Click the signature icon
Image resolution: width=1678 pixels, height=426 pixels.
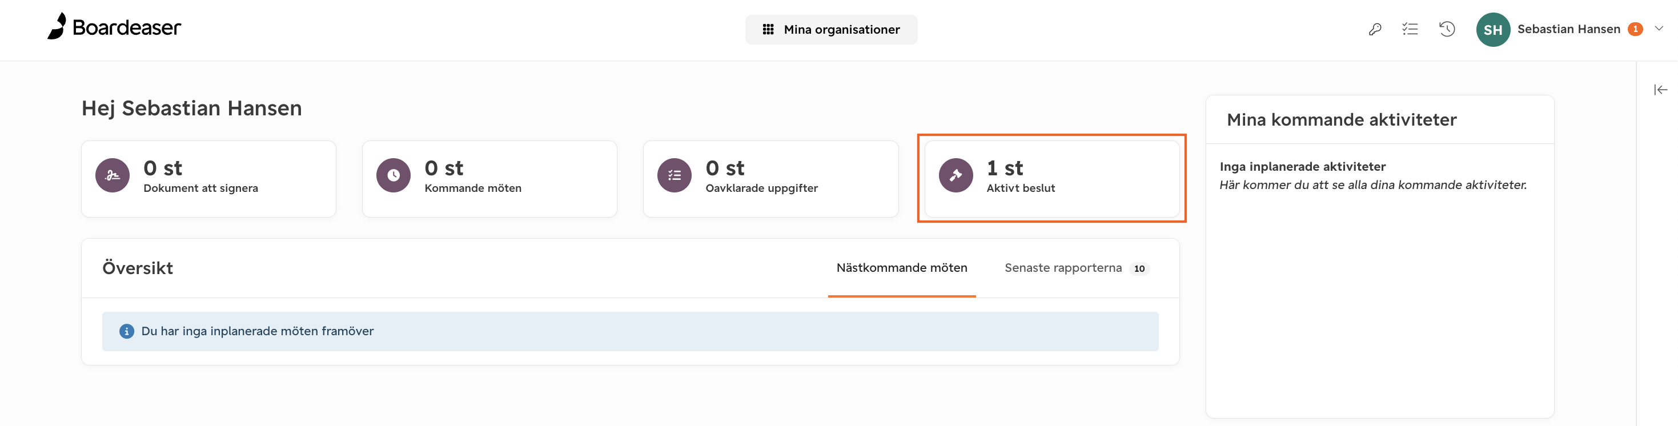click(113, 175)
